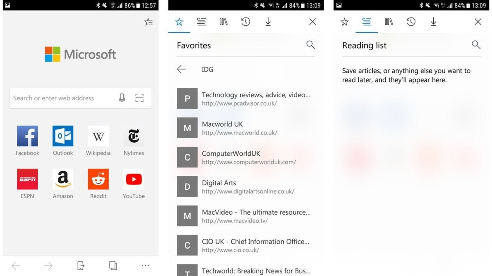Open the CIO UK favorite

point(246,245)
